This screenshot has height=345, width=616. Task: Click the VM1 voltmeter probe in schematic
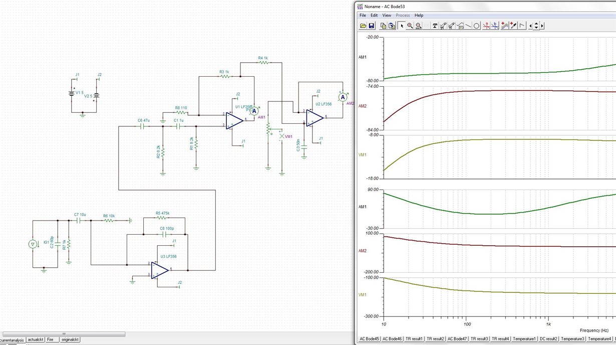click(x=281, y=136)
